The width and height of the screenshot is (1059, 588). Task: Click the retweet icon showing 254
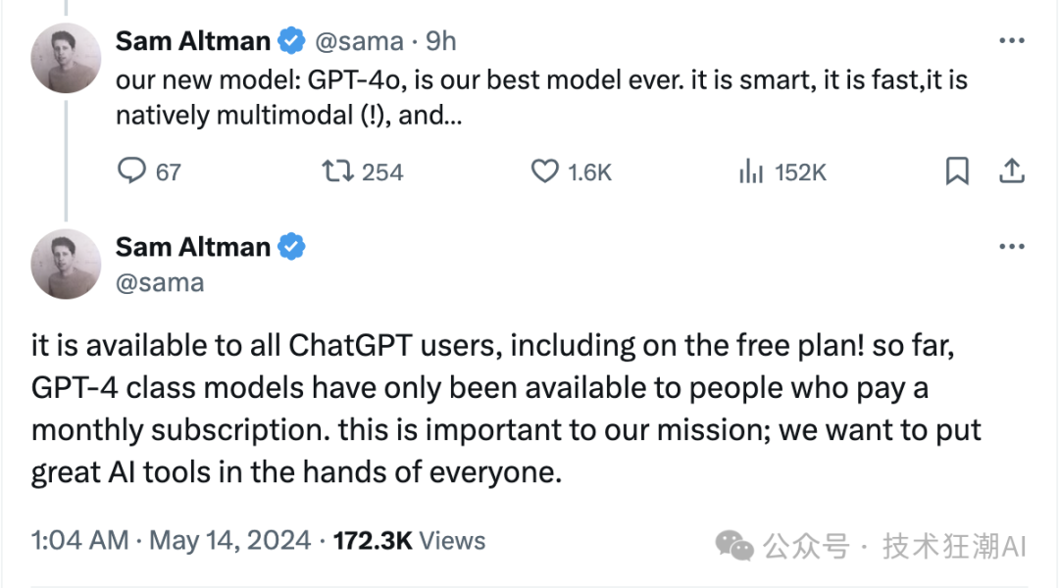(x=338, y=172)
